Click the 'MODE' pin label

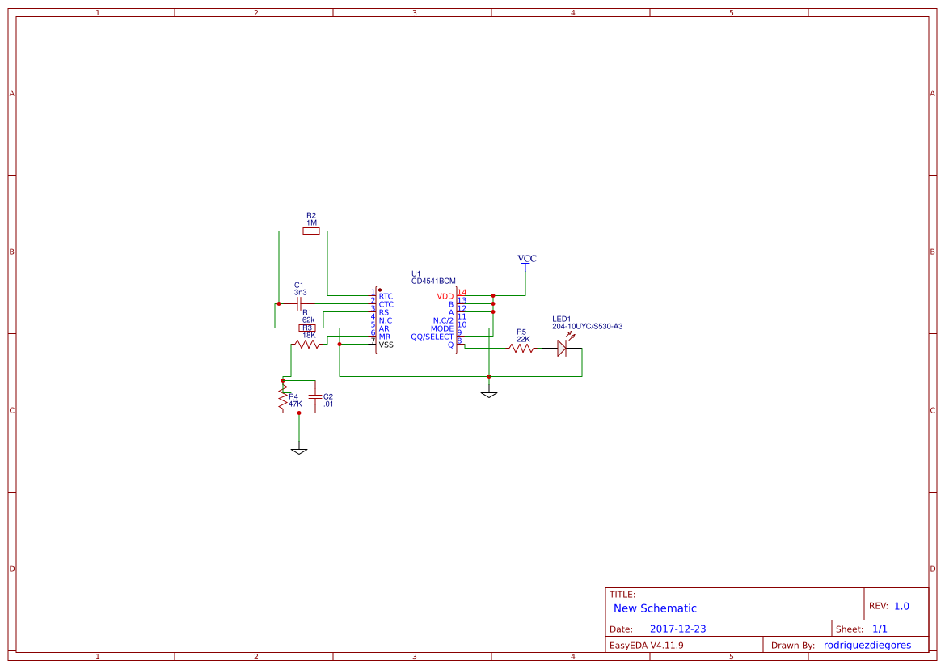click(x=441, y=328)
